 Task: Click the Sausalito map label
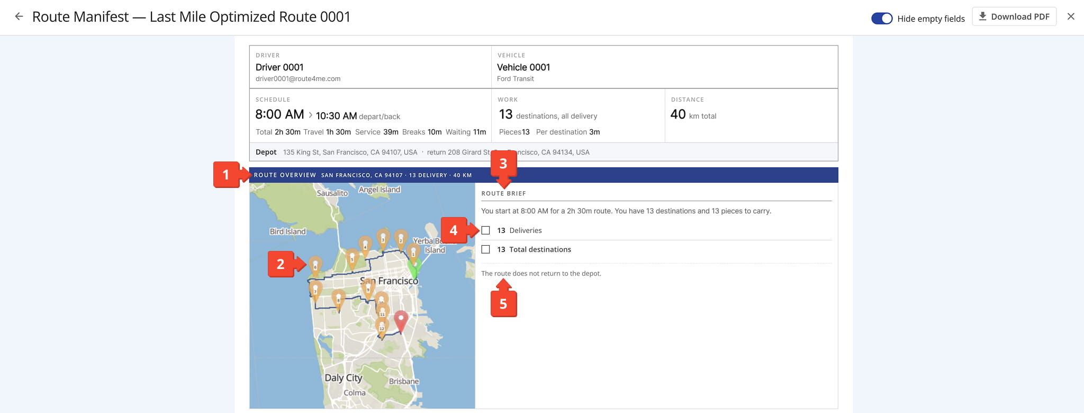[x=332, y=193]
